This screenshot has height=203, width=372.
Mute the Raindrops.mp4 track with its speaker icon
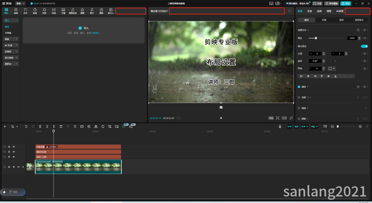(x=18, y=167)
